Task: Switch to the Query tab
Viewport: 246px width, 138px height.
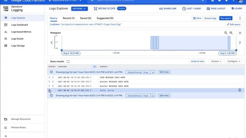Action: pyautogui.click(x=53, y=18)
